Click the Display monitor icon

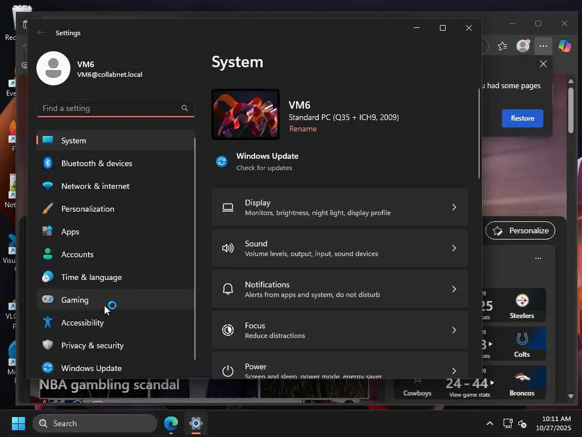pos(228,207)
